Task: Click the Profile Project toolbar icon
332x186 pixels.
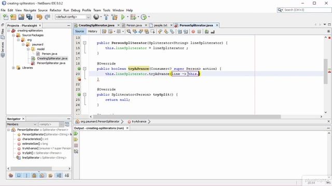Action: (x=144, y=17)
